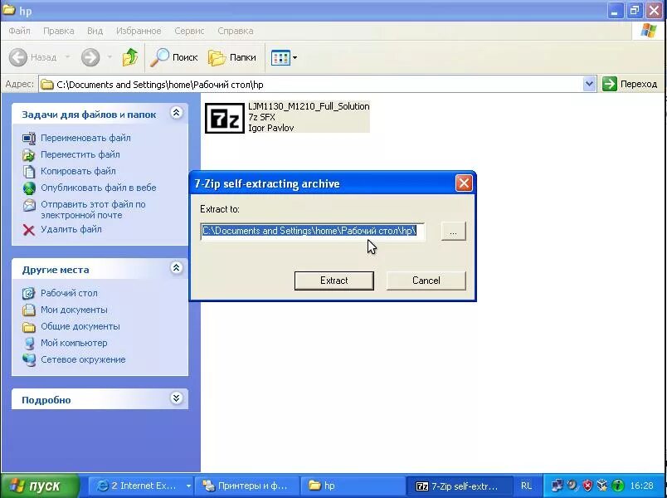This screenshot has width=667, height=498.
Task: Open the Правка menu
Action: (x=59, y=31)
